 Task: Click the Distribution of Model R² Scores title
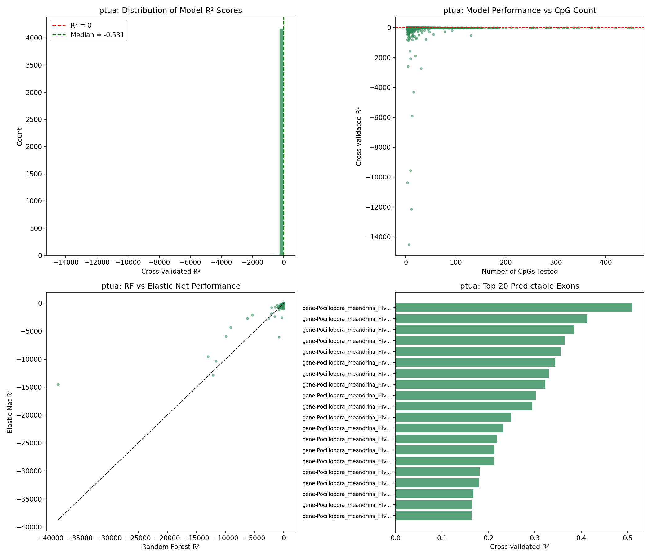[x=170, y=10]
